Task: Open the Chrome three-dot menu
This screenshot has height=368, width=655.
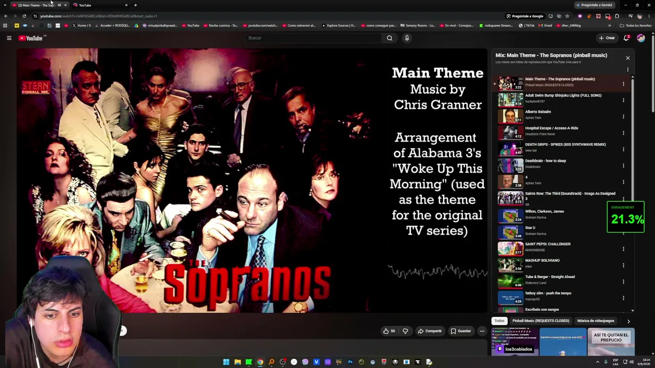Action: click(648, 16)
